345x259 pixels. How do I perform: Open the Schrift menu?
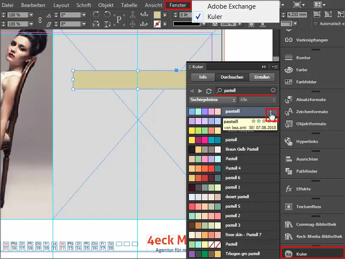click(84, 5)
